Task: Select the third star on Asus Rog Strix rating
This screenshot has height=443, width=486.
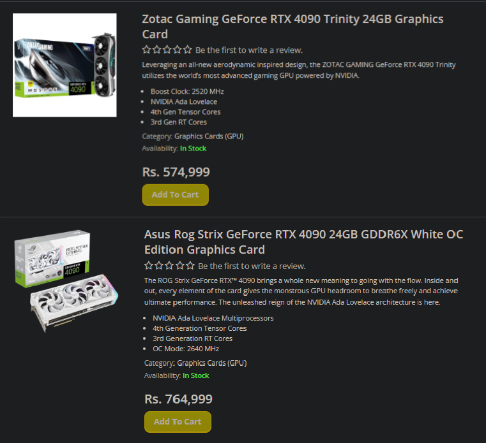Action: (169, 266)
